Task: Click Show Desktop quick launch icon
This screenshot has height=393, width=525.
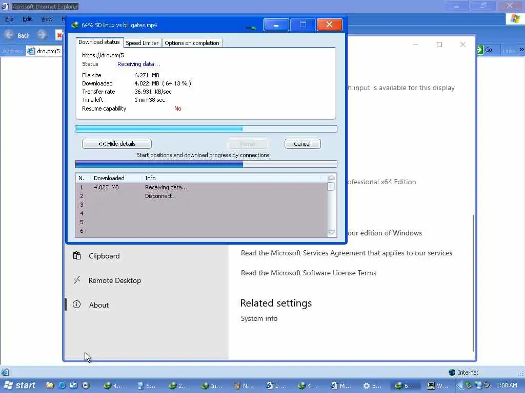Action: [74, 385]
